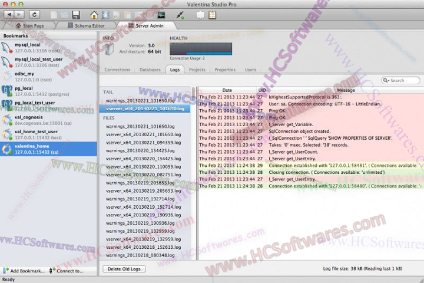Open the Connections tab

(117, 70)
